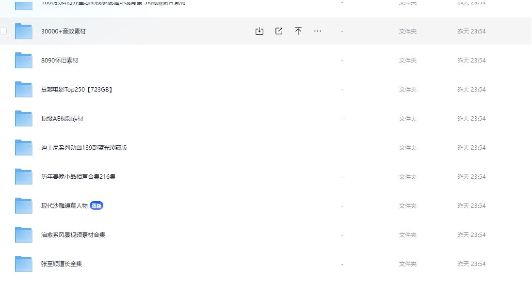This screenshot has width=532, height=281.
Task: Click the 文件夹 type cell in 8090怀旧素材 row
Action: pos(407,61)
